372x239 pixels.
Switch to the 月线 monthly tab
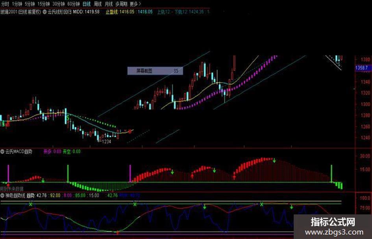(108, 4)
